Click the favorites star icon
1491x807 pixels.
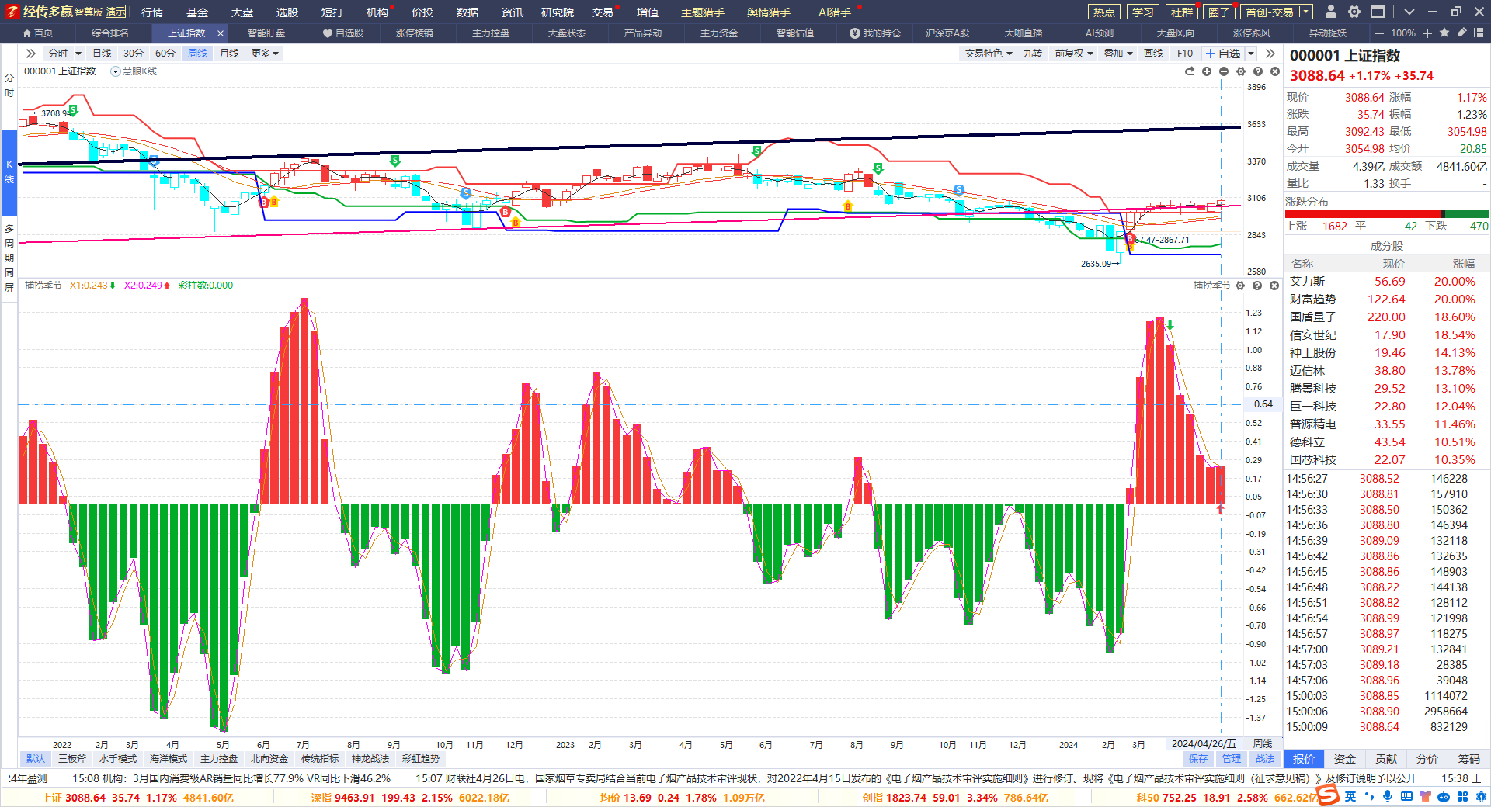point(1444,33)
